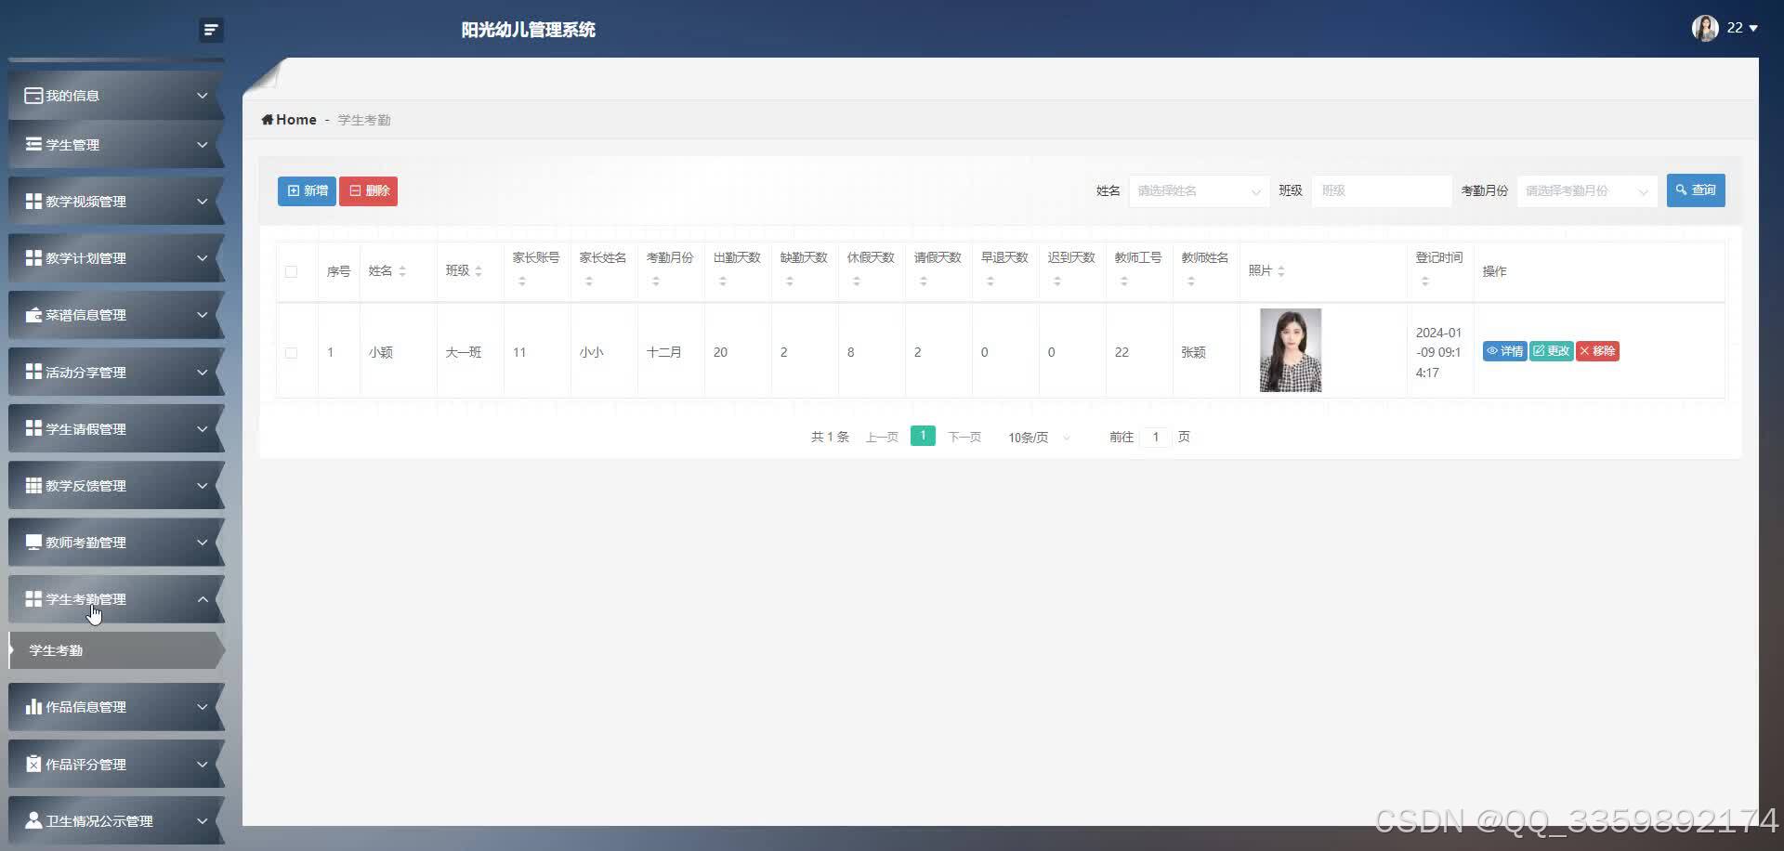Viewport: 1784px width, 851px height.
Task: Select the 教师考勤管理 sidebar icon
Action: point(33,542)
